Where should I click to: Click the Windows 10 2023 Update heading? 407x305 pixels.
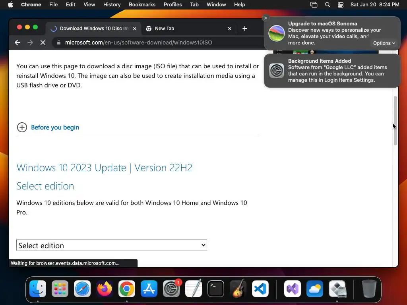[105, 168]
